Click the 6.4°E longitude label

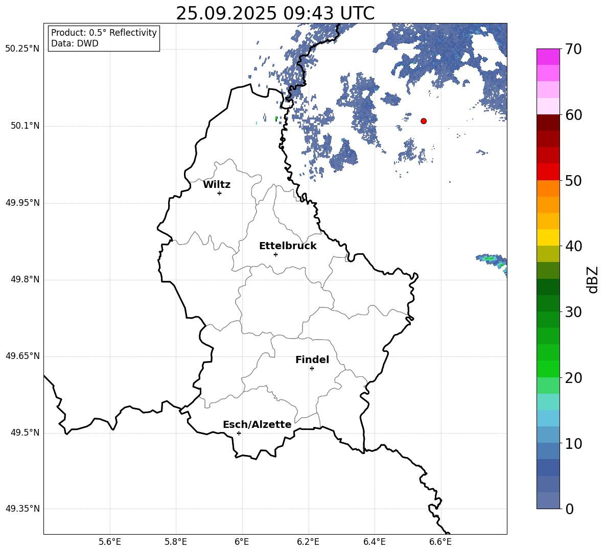tap(374, 542)
